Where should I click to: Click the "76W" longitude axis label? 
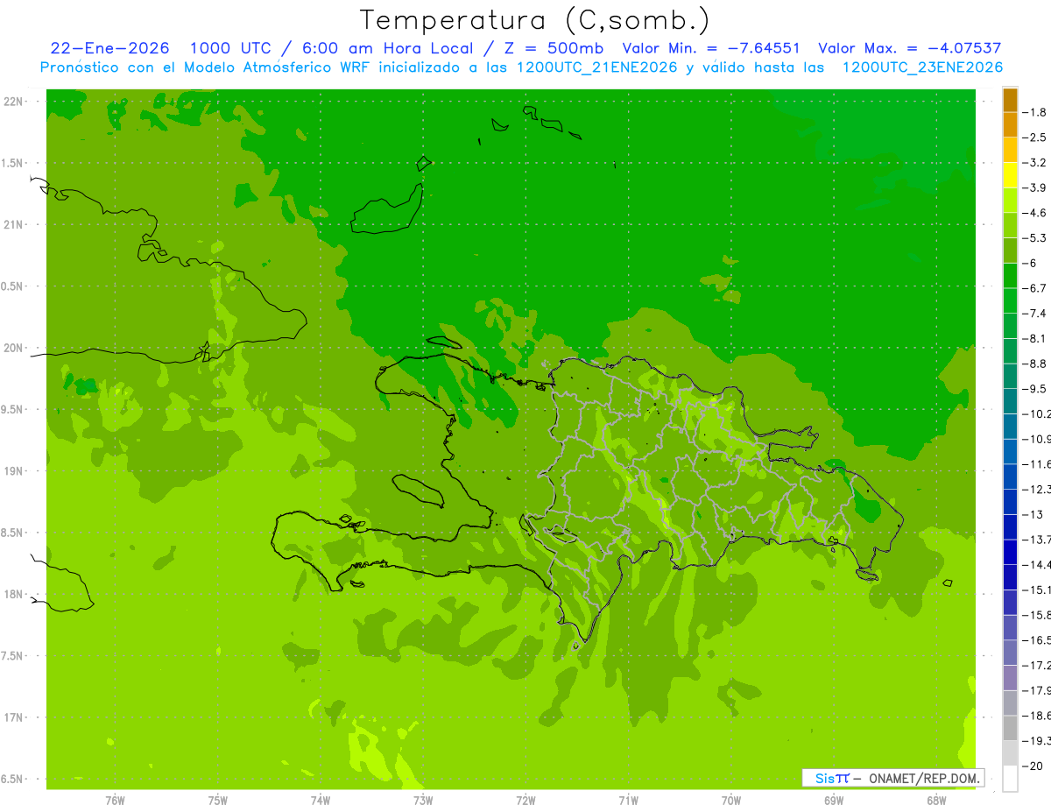(115, 801)
